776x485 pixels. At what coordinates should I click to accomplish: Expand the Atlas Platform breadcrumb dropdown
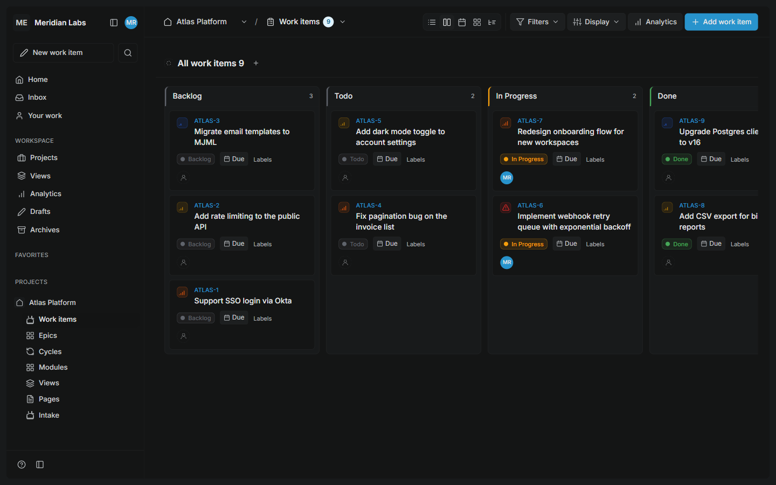click(244, 22)
